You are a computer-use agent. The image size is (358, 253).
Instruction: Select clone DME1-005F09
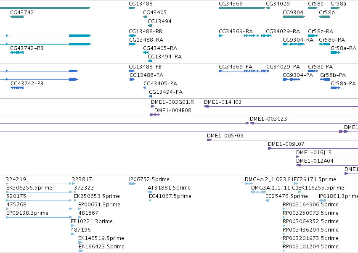[225, 136]
